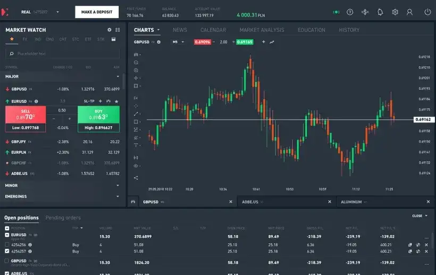Image resolution: width=436 pixels, height=275 pixels.
Task: Expand the MINOR symbols group
Action: 118,186
